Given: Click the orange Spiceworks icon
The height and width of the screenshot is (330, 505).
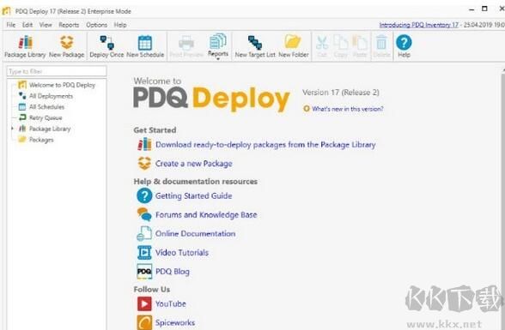Looking at the screenshot, I should [144, 322].
